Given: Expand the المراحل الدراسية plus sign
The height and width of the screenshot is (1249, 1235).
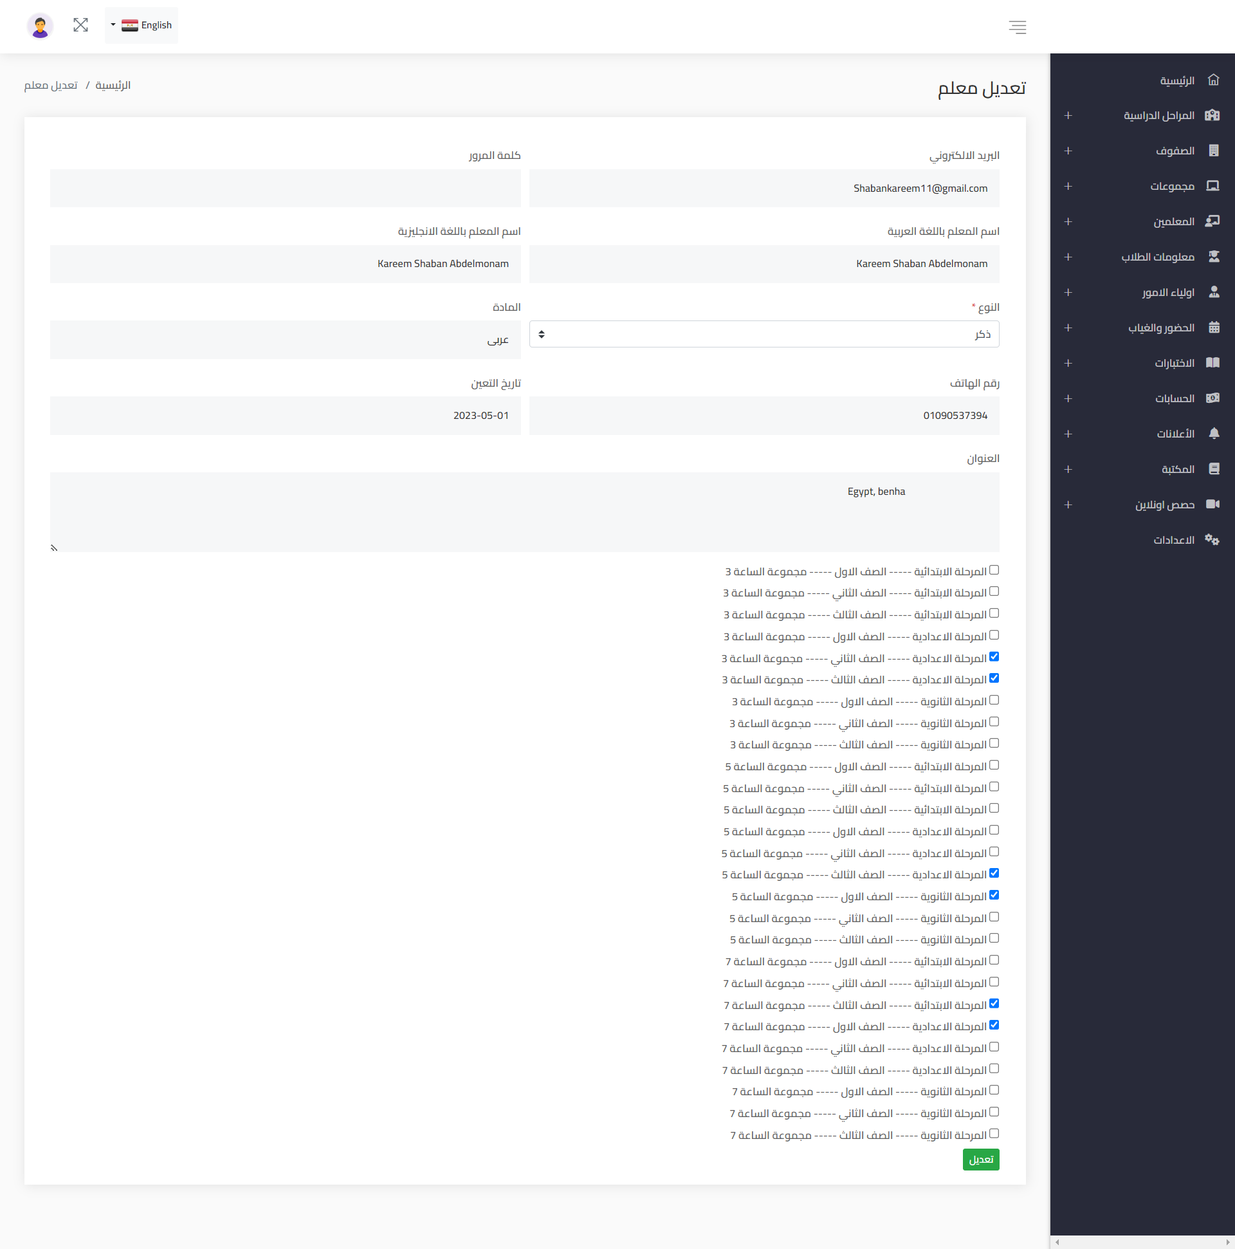Looking at the screenshot, I should 1068,116.
